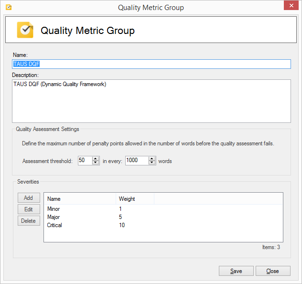This screenshot has width=302, height=284.
Task: Edit the selected severity
Action: click(x=29, y=209)
